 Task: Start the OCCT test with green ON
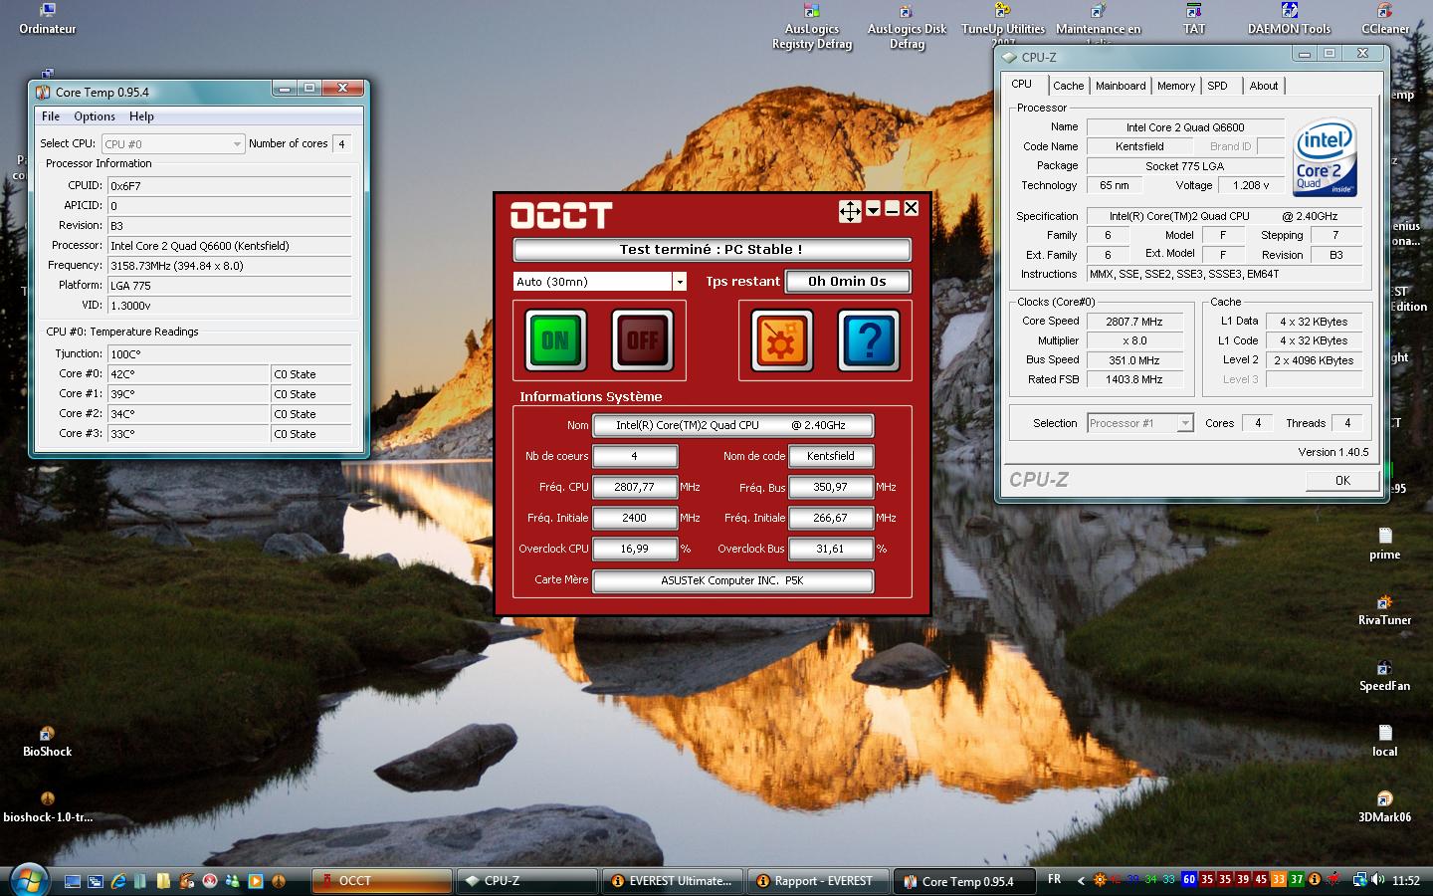click(555, 339)
